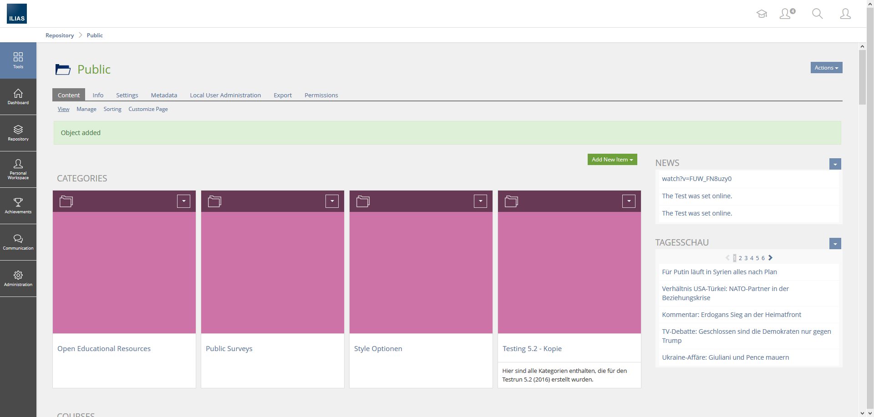874x417 pixels.
Task: Open the Tools sidebar item
Action: (18, 60)
